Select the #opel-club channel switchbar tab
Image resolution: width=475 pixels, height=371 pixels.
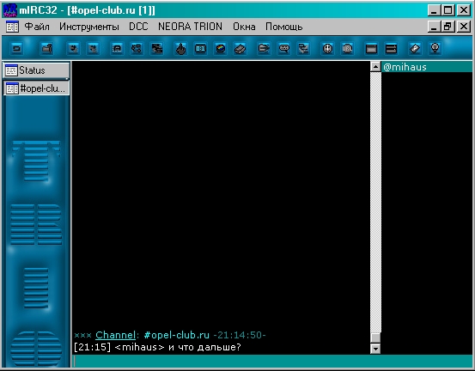click(x=36, y=88)
